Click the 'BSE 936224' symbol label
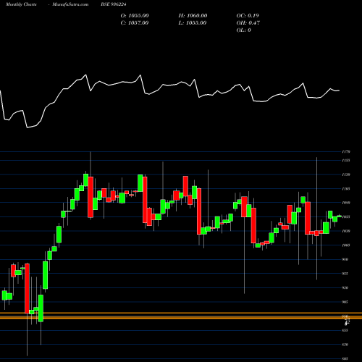 [x=114, y=4]
